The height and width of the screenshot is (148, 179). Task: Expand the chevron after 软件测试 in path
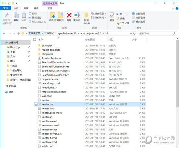coord(56,33)
